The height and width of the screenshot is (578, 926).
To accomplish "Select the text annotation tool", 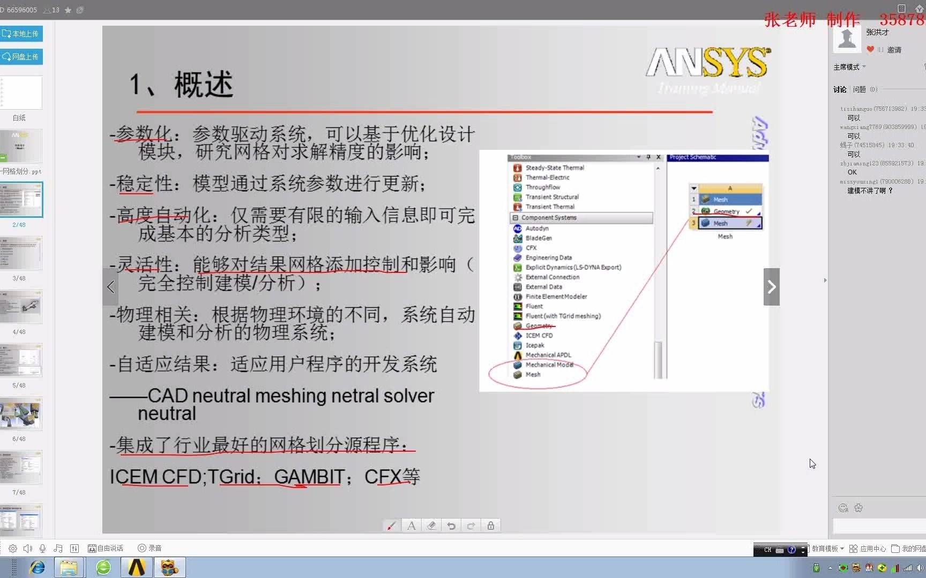I will click(x=411, y=526).
